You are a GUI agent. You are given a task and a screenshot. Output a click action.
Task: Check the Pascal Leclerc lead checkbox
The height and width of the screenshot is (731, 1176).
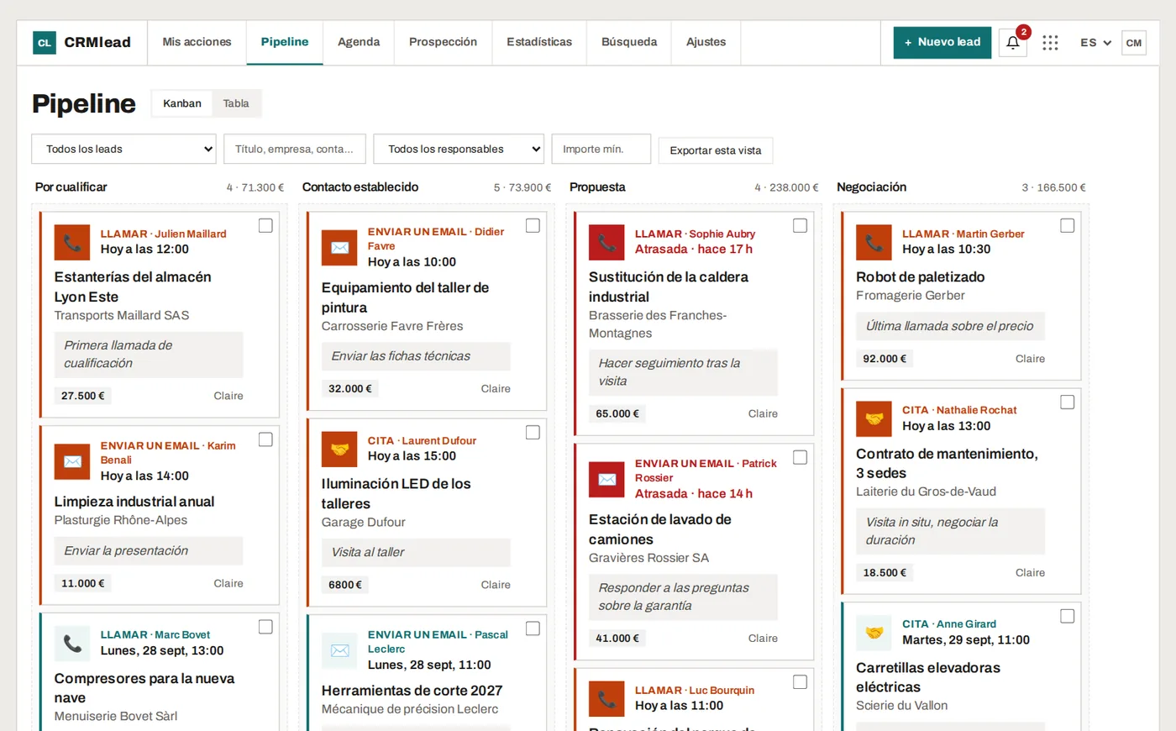coord(533,628)
